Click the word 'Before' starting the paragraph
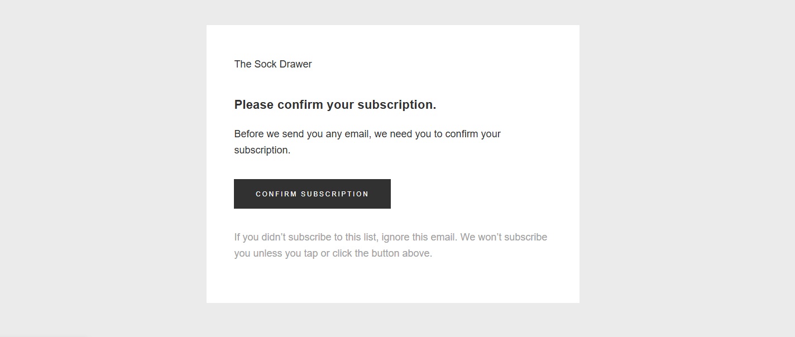Viewport: 795px width, 337px height. pos(249,134)
